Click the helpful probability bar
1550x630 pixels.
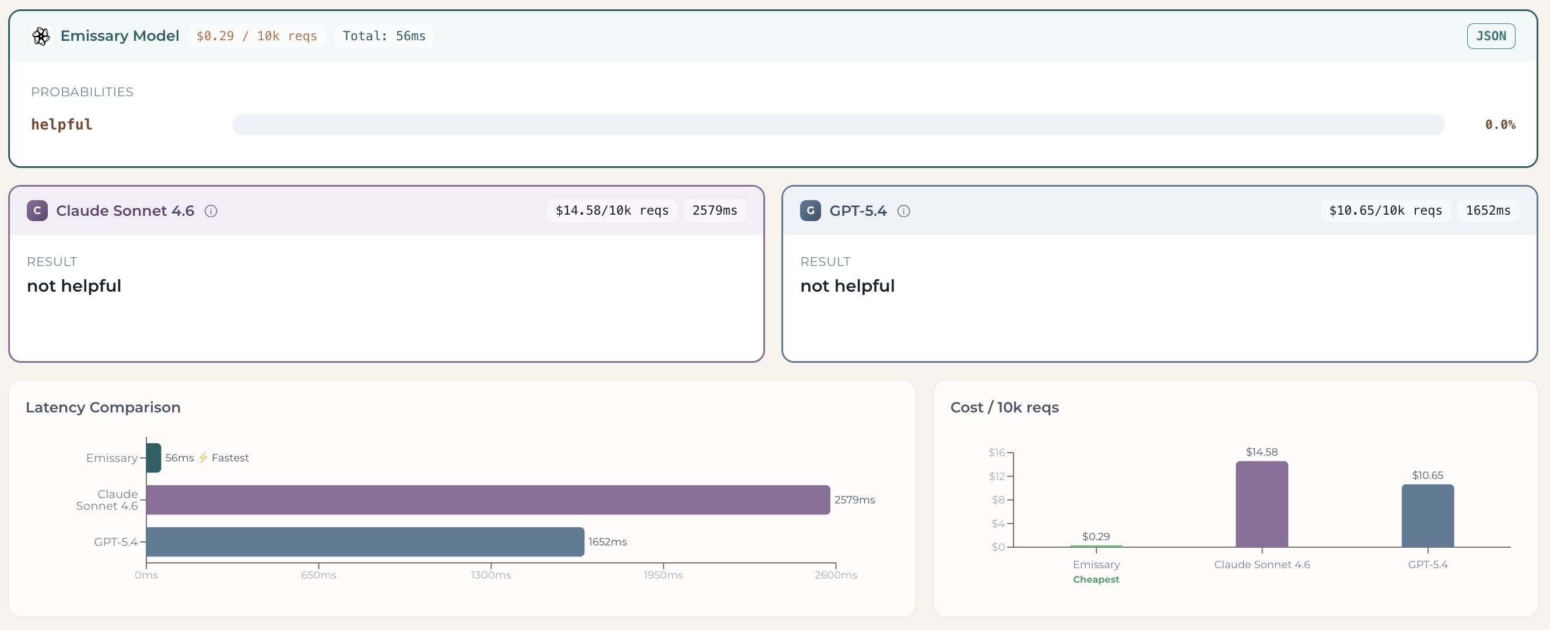point(838,125)
